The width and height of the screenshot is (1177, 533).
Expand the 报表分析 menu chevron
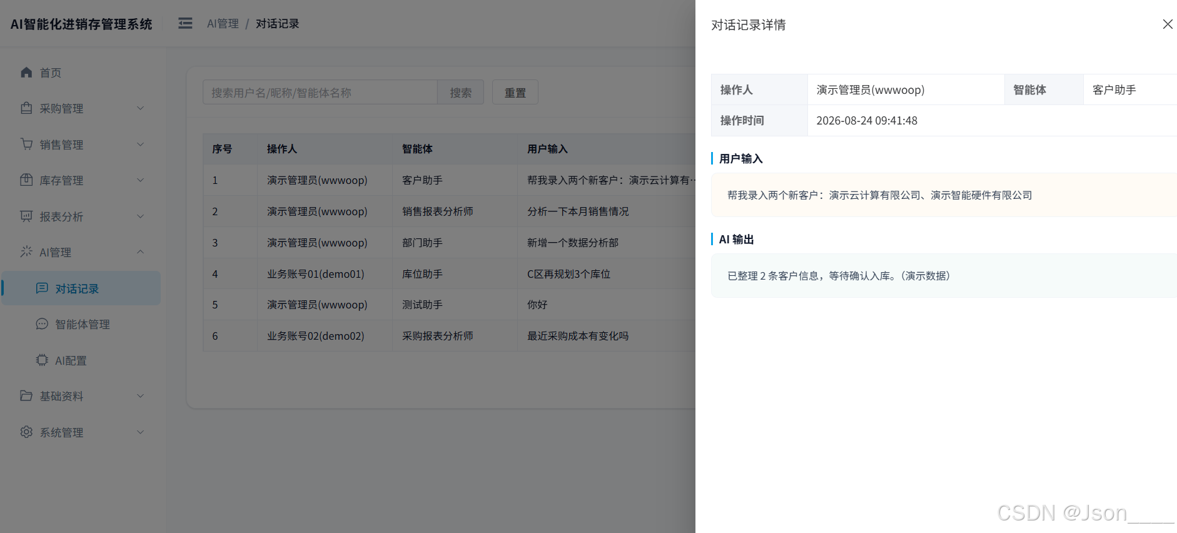point(140,216)
